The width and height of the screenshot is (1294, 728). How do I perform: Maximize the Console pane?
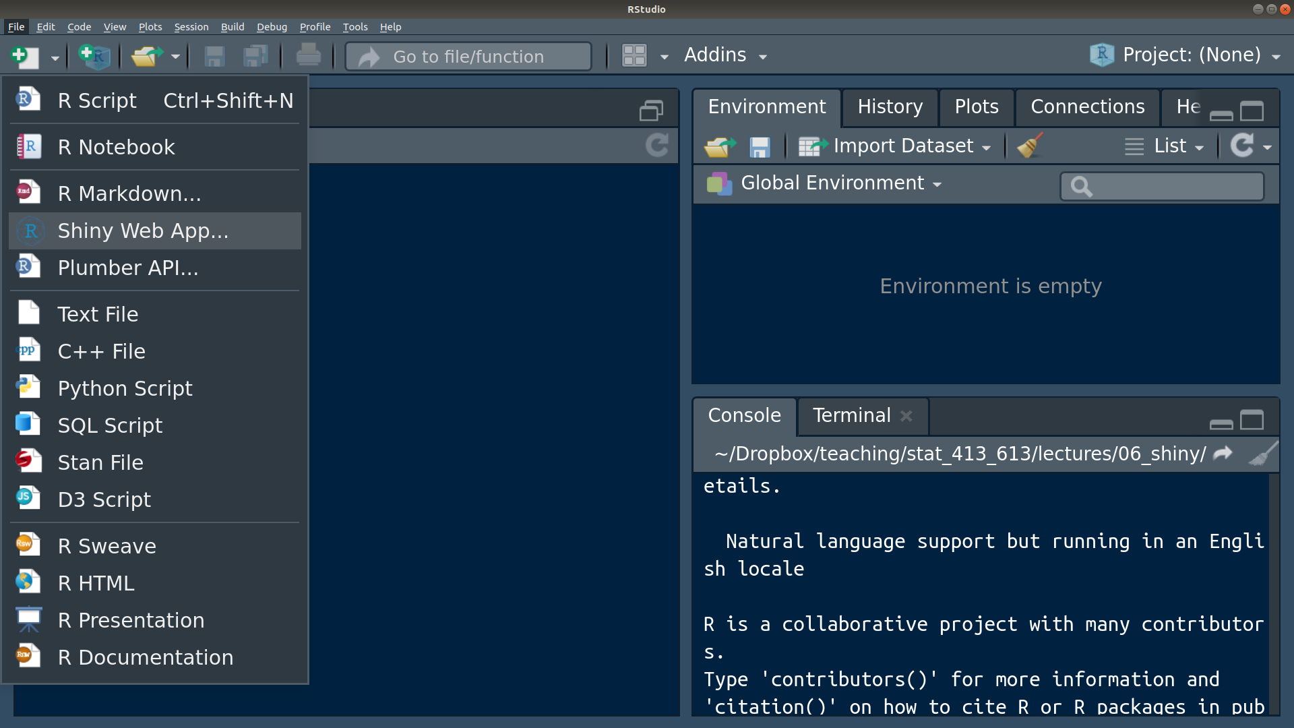(1252, 420)
